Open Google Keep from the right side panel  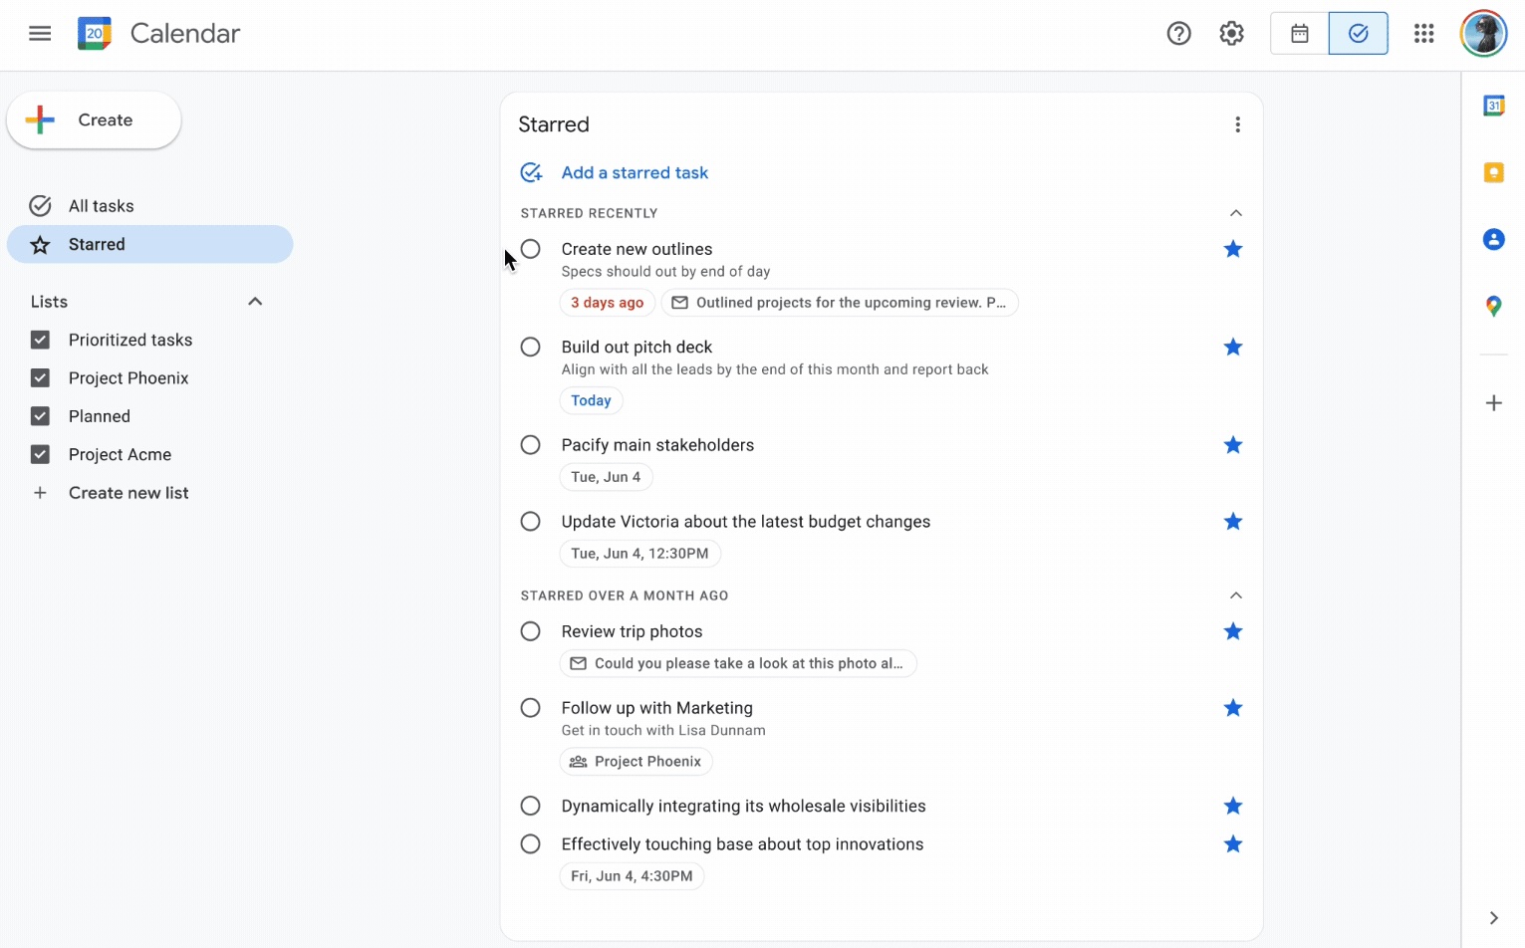coord(1494,171)
